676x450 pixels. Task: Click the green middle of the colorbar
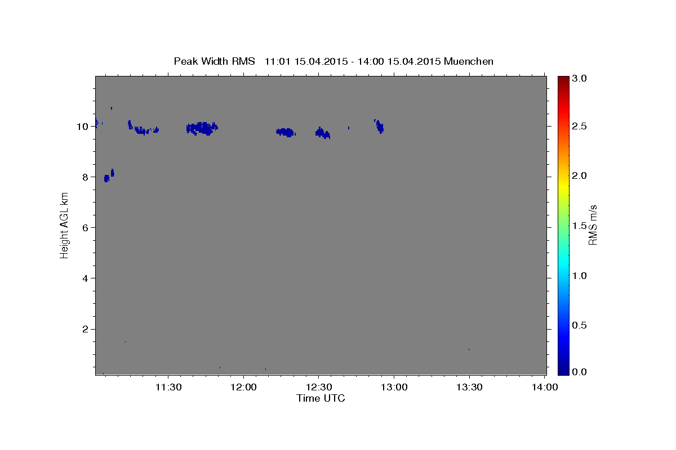click(x=563, y=225)
